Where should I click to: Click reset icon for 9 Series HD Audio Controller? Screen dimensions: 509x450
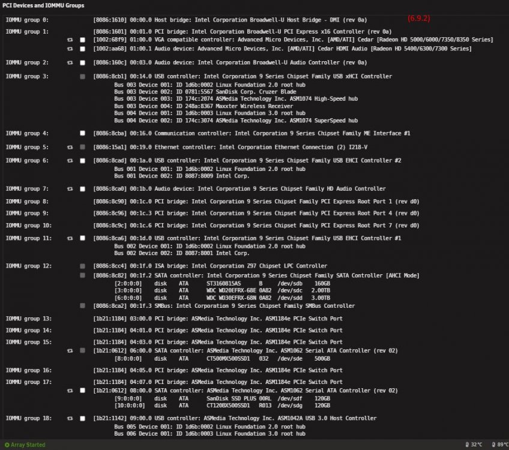(70, 189)
